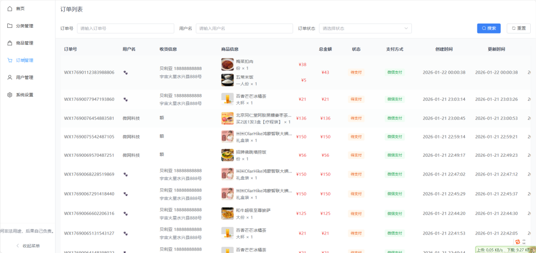Viewport: 536px width, 253px height.
Task: Click thumbnail of order WX17690067291418440
Action: coord(227,193)
